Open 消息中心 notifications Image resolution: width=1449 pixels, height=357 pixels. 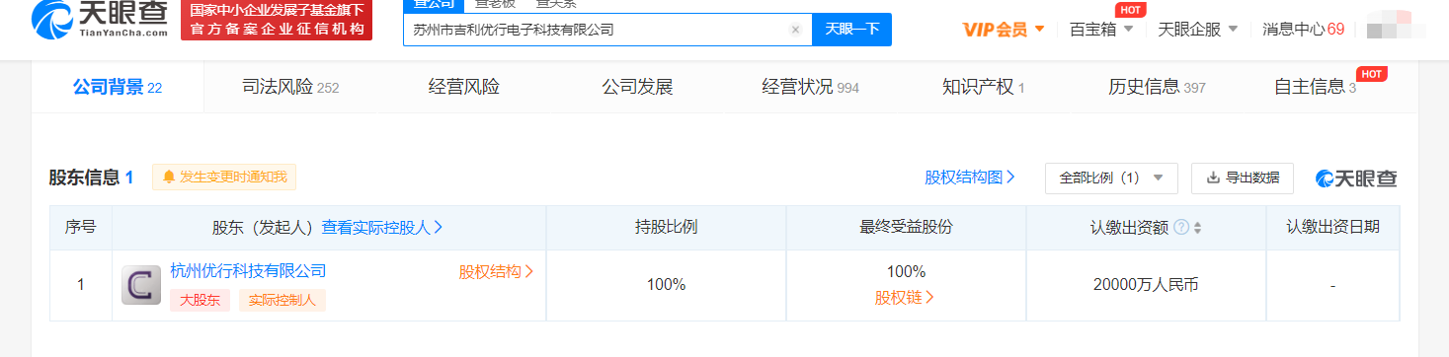(1303, 30)
